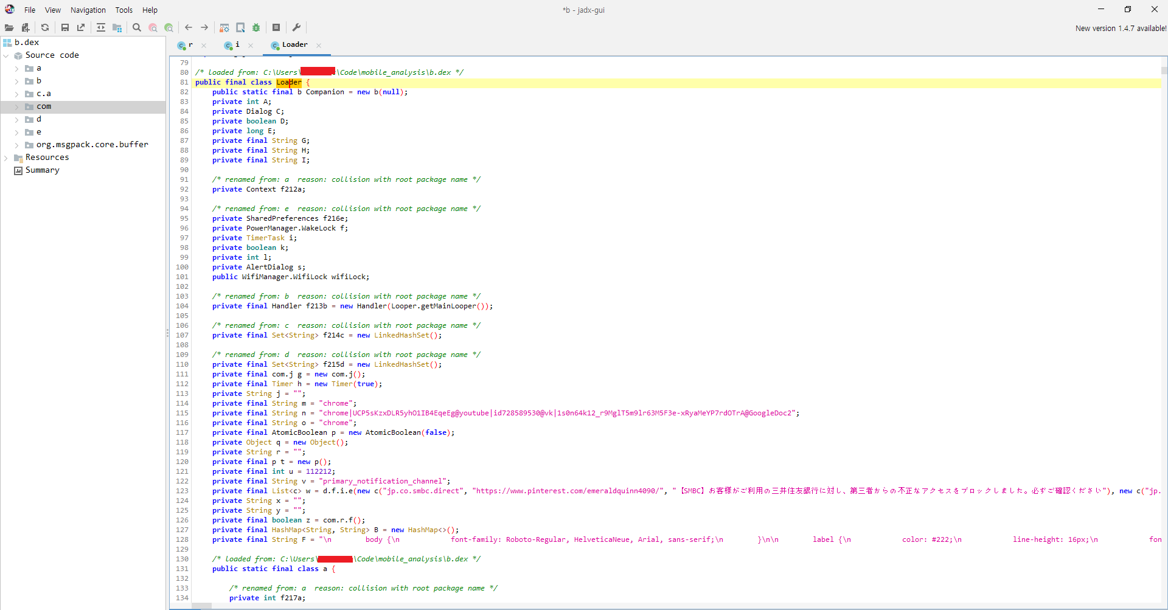1168x610 pixels.
Task: Click the Quark engine icon
Action: tap(240, 27)
